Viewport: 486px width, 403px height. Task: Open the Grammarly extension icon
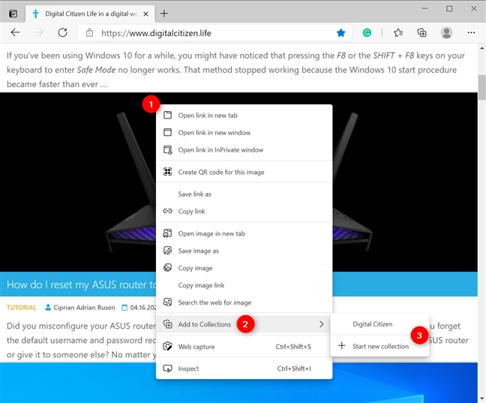click(367, 32)
